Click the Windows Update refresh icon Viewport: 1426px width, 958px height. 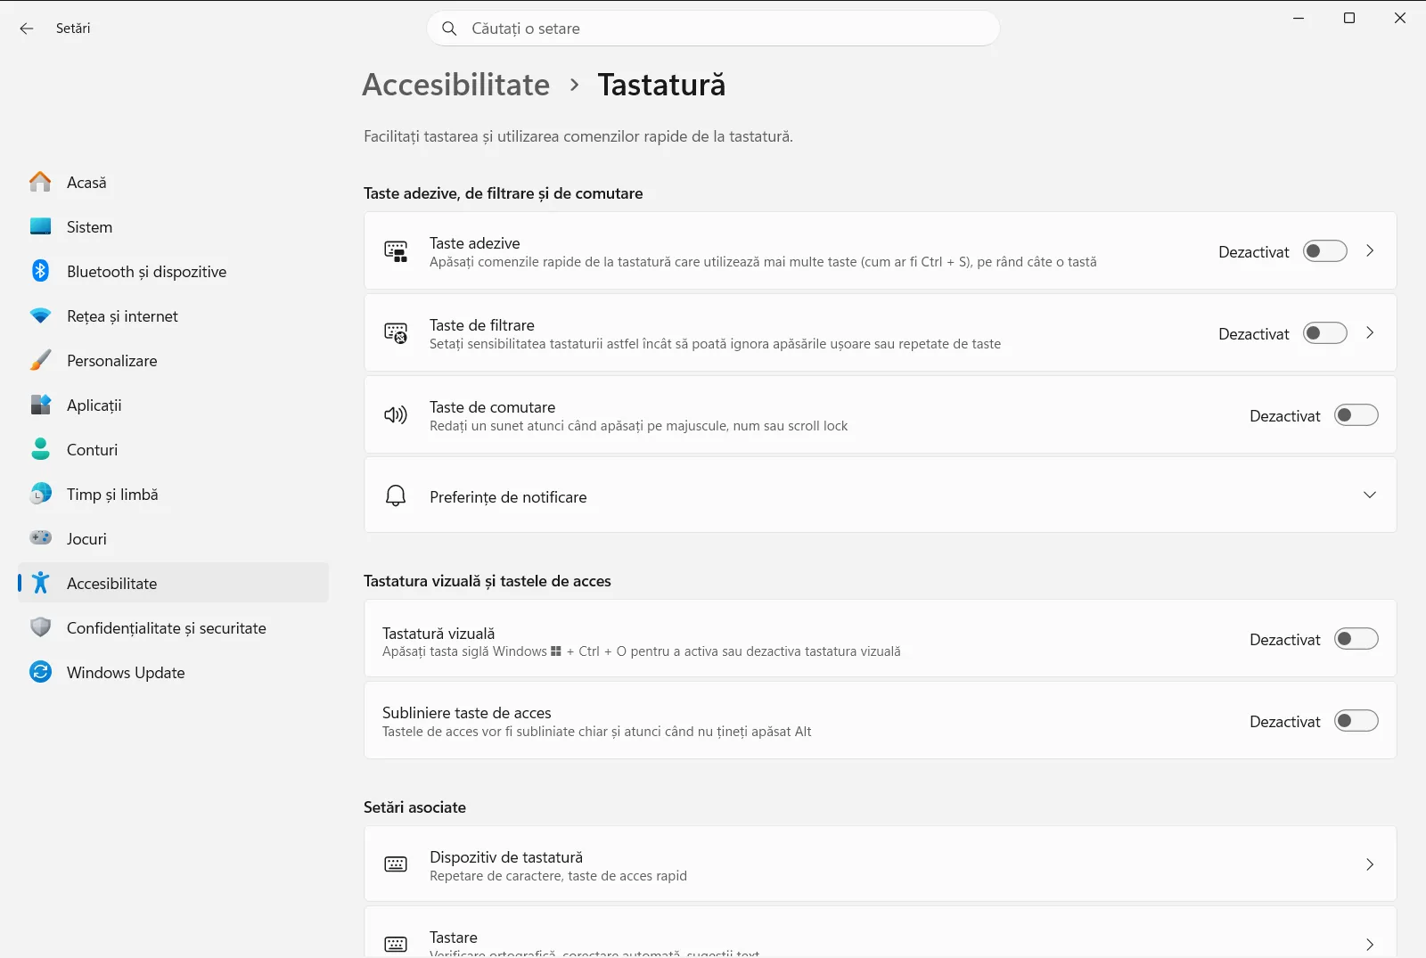pos(40,672)
